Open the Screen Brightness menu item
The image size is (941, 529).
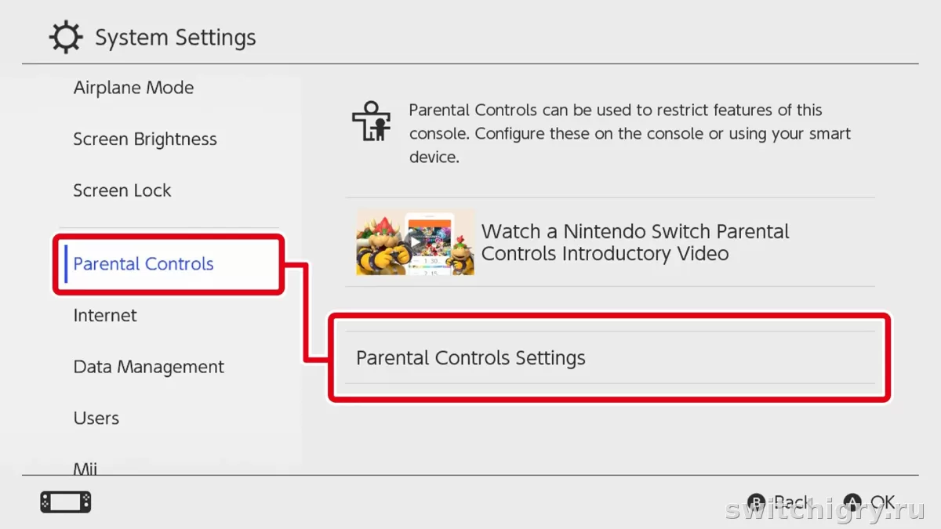(145, 139)
